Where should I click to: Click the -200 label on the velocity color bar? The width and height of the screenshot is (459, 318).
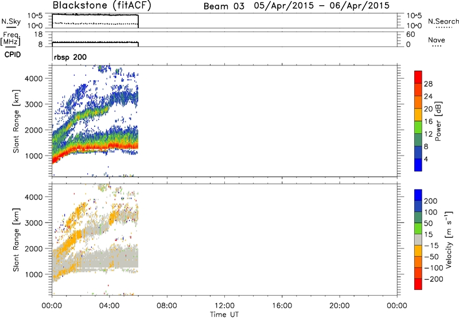click(434, 279)
